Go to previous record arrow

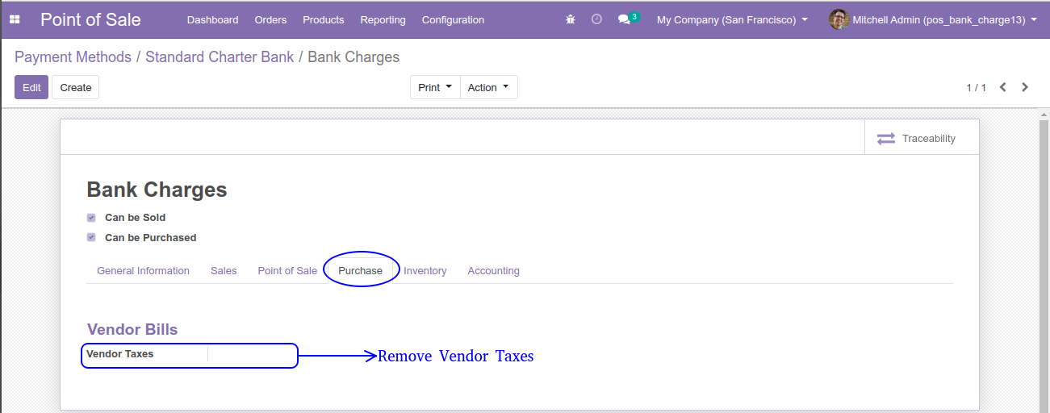click(1003, 87)
